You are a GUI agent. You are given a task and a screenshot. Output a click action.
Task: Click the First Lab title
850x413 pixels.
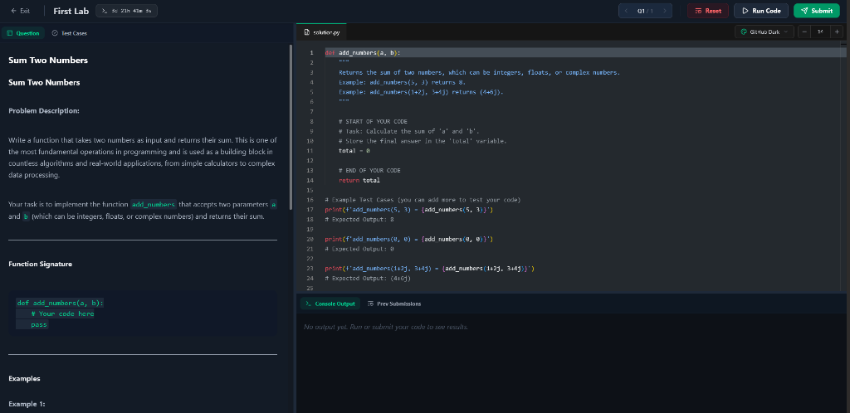pyautogui.click(x=71, y=11)
